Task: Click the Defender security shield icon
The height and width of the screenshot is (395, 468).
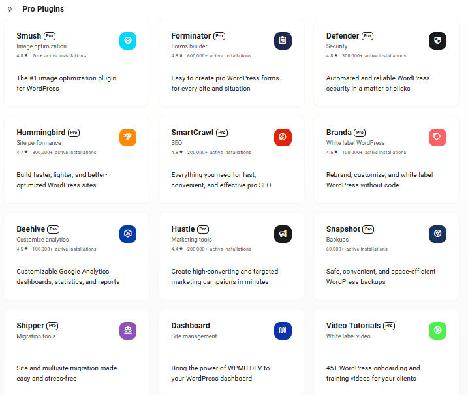Action: (x=437, y=40)
